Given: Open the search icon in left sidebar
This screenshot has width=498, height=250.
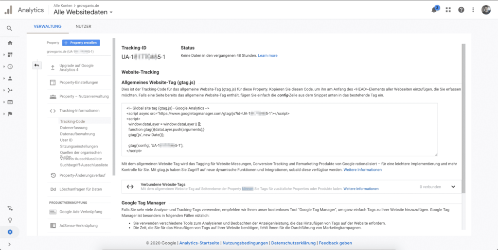Looking at the screenshot, I should tap(10, 28).
